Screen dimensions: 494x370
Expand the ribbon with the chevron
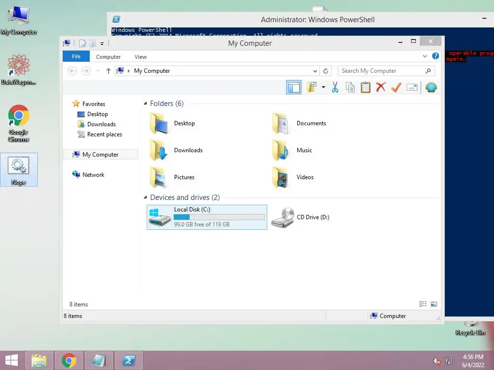tap(425, 56)
